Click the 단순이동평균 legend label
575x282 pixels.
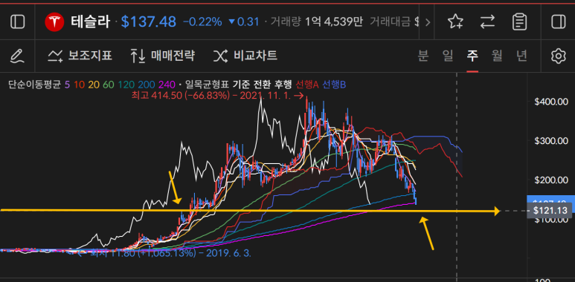point(34,85)
